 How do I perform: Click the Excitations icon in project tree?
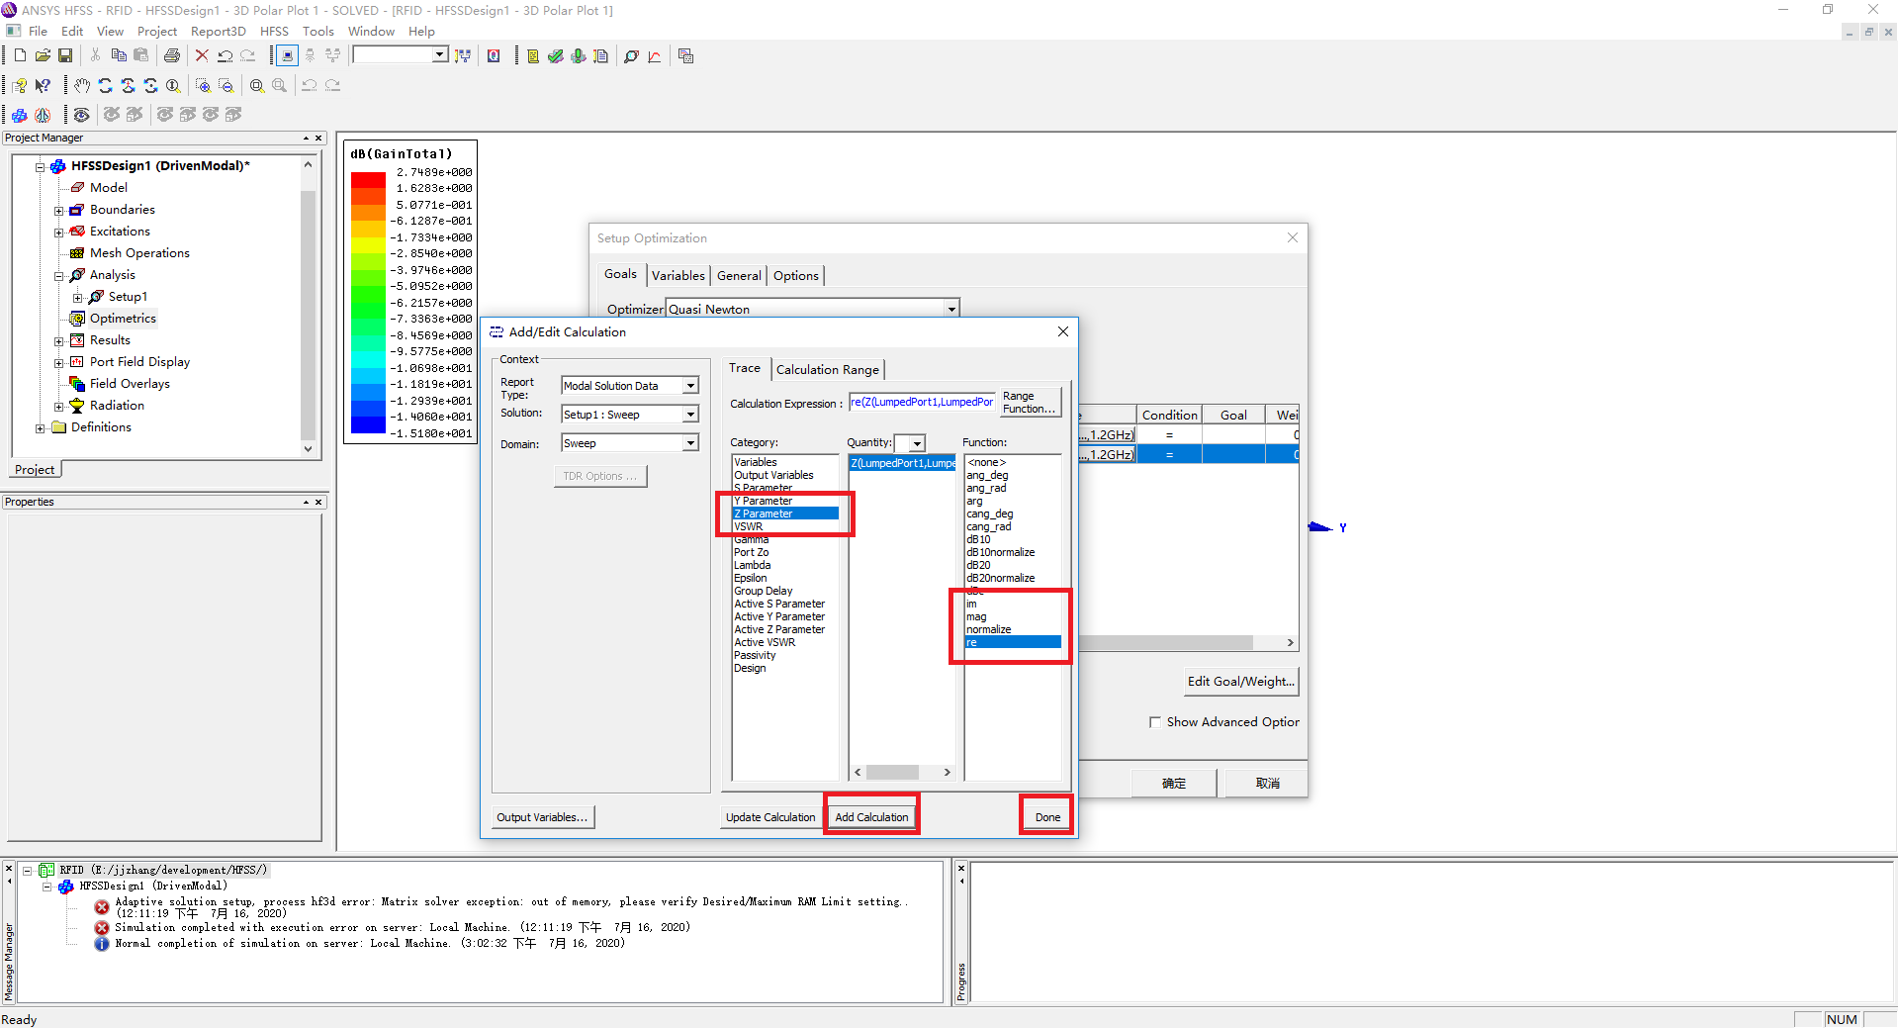(77, 232)
